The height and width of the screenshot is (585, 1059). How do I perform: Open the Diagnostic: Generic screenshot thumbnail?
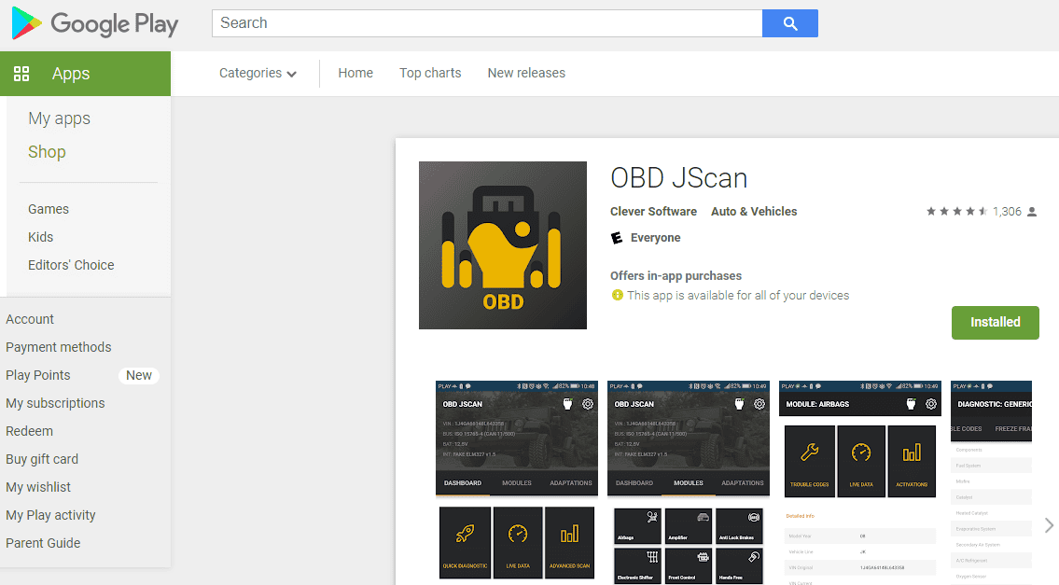[991, 482]
